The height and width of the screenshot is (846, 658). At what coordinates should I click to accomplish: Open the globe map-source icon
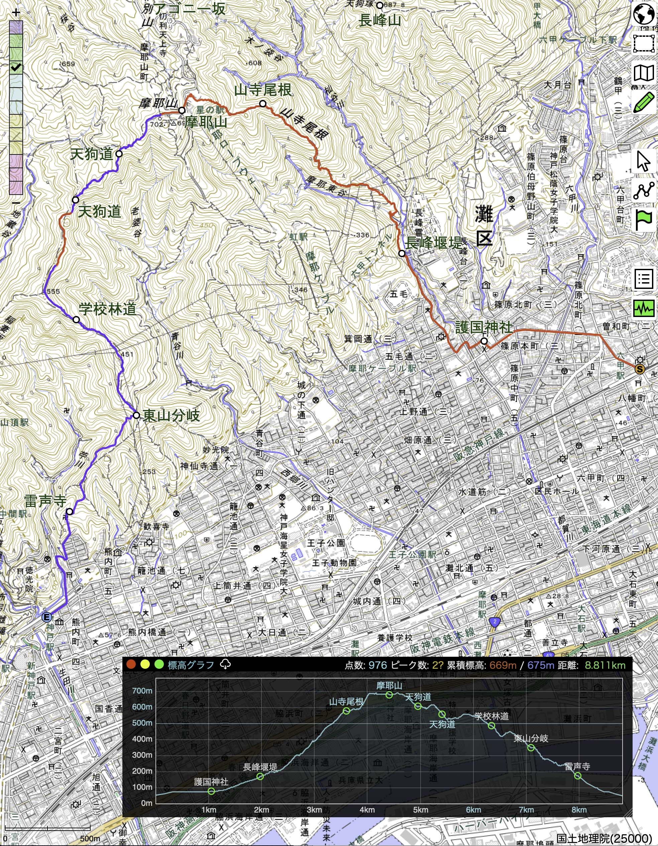[644, 14]
